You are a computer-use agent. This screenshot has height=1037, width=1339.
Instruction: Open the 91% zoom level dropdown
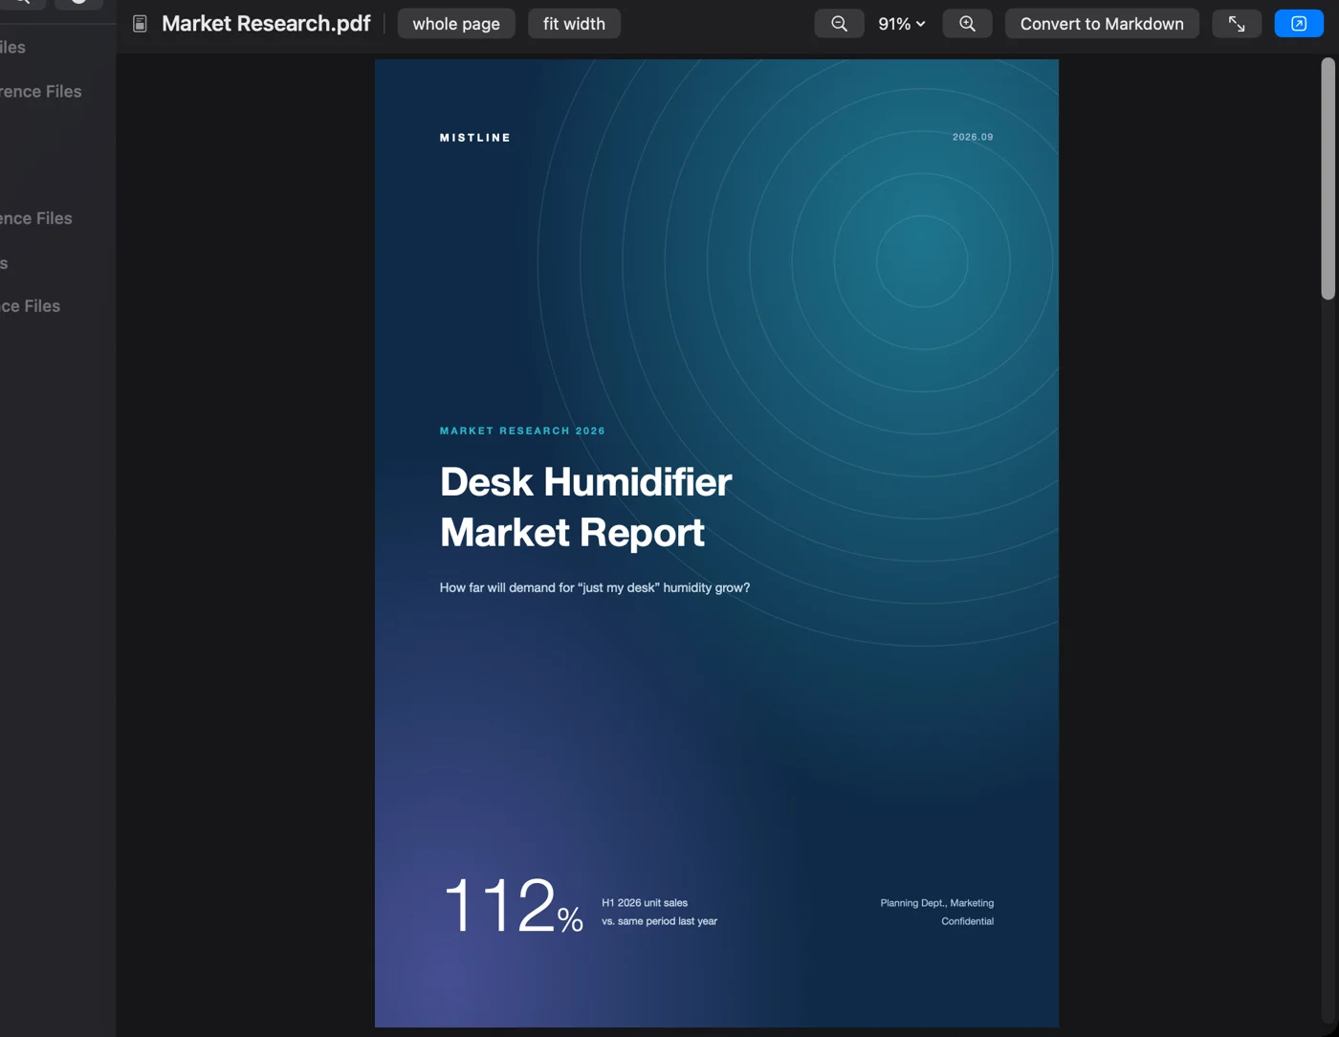[x=902, y=24]
